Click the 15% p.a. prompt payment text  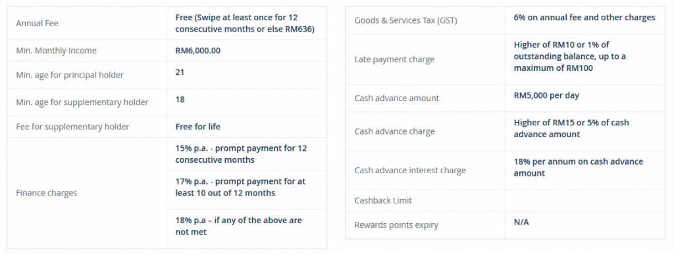(241, 154)
